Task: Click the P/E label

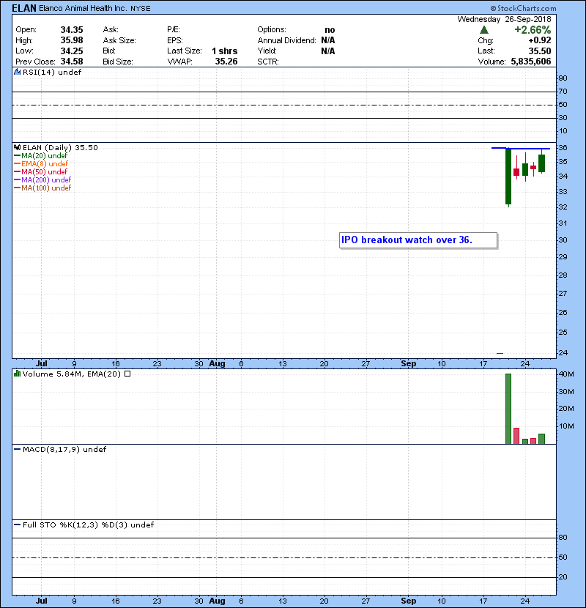Action: (x=174, y=30)
